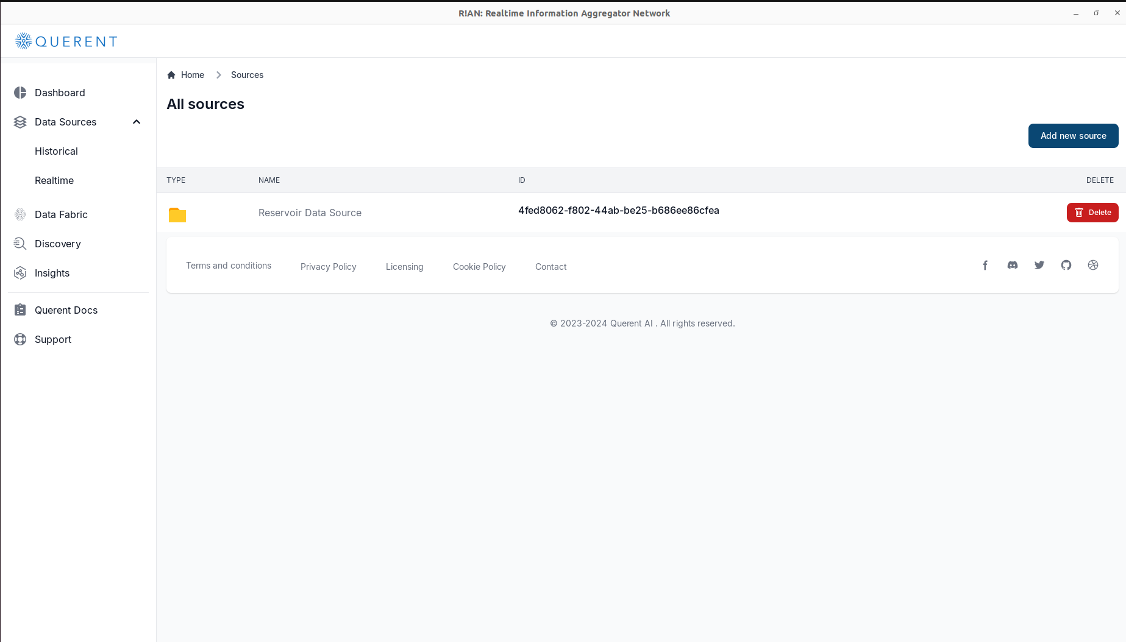Maximize the RIAN window
Viewport: 1126px width, 642px height.
(1096, 13)
